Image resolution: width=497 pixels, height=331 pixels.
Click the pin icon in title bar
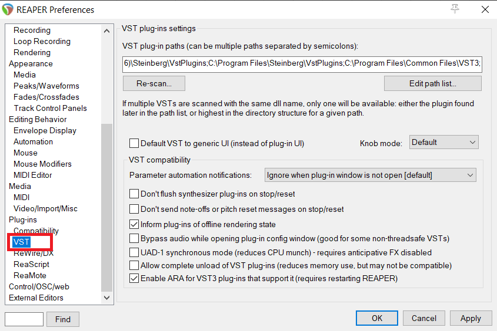click(x=455, y=9)
